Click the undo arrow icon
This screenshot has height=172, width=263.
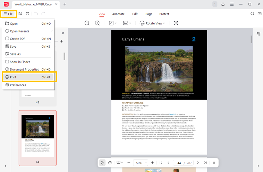click(36, 14)
